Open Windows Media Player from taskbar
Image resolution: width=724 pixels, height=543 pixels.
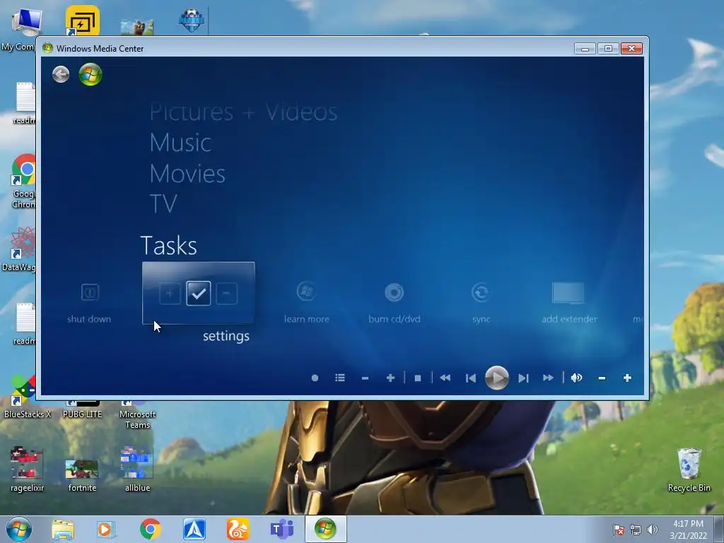[106, 530]
